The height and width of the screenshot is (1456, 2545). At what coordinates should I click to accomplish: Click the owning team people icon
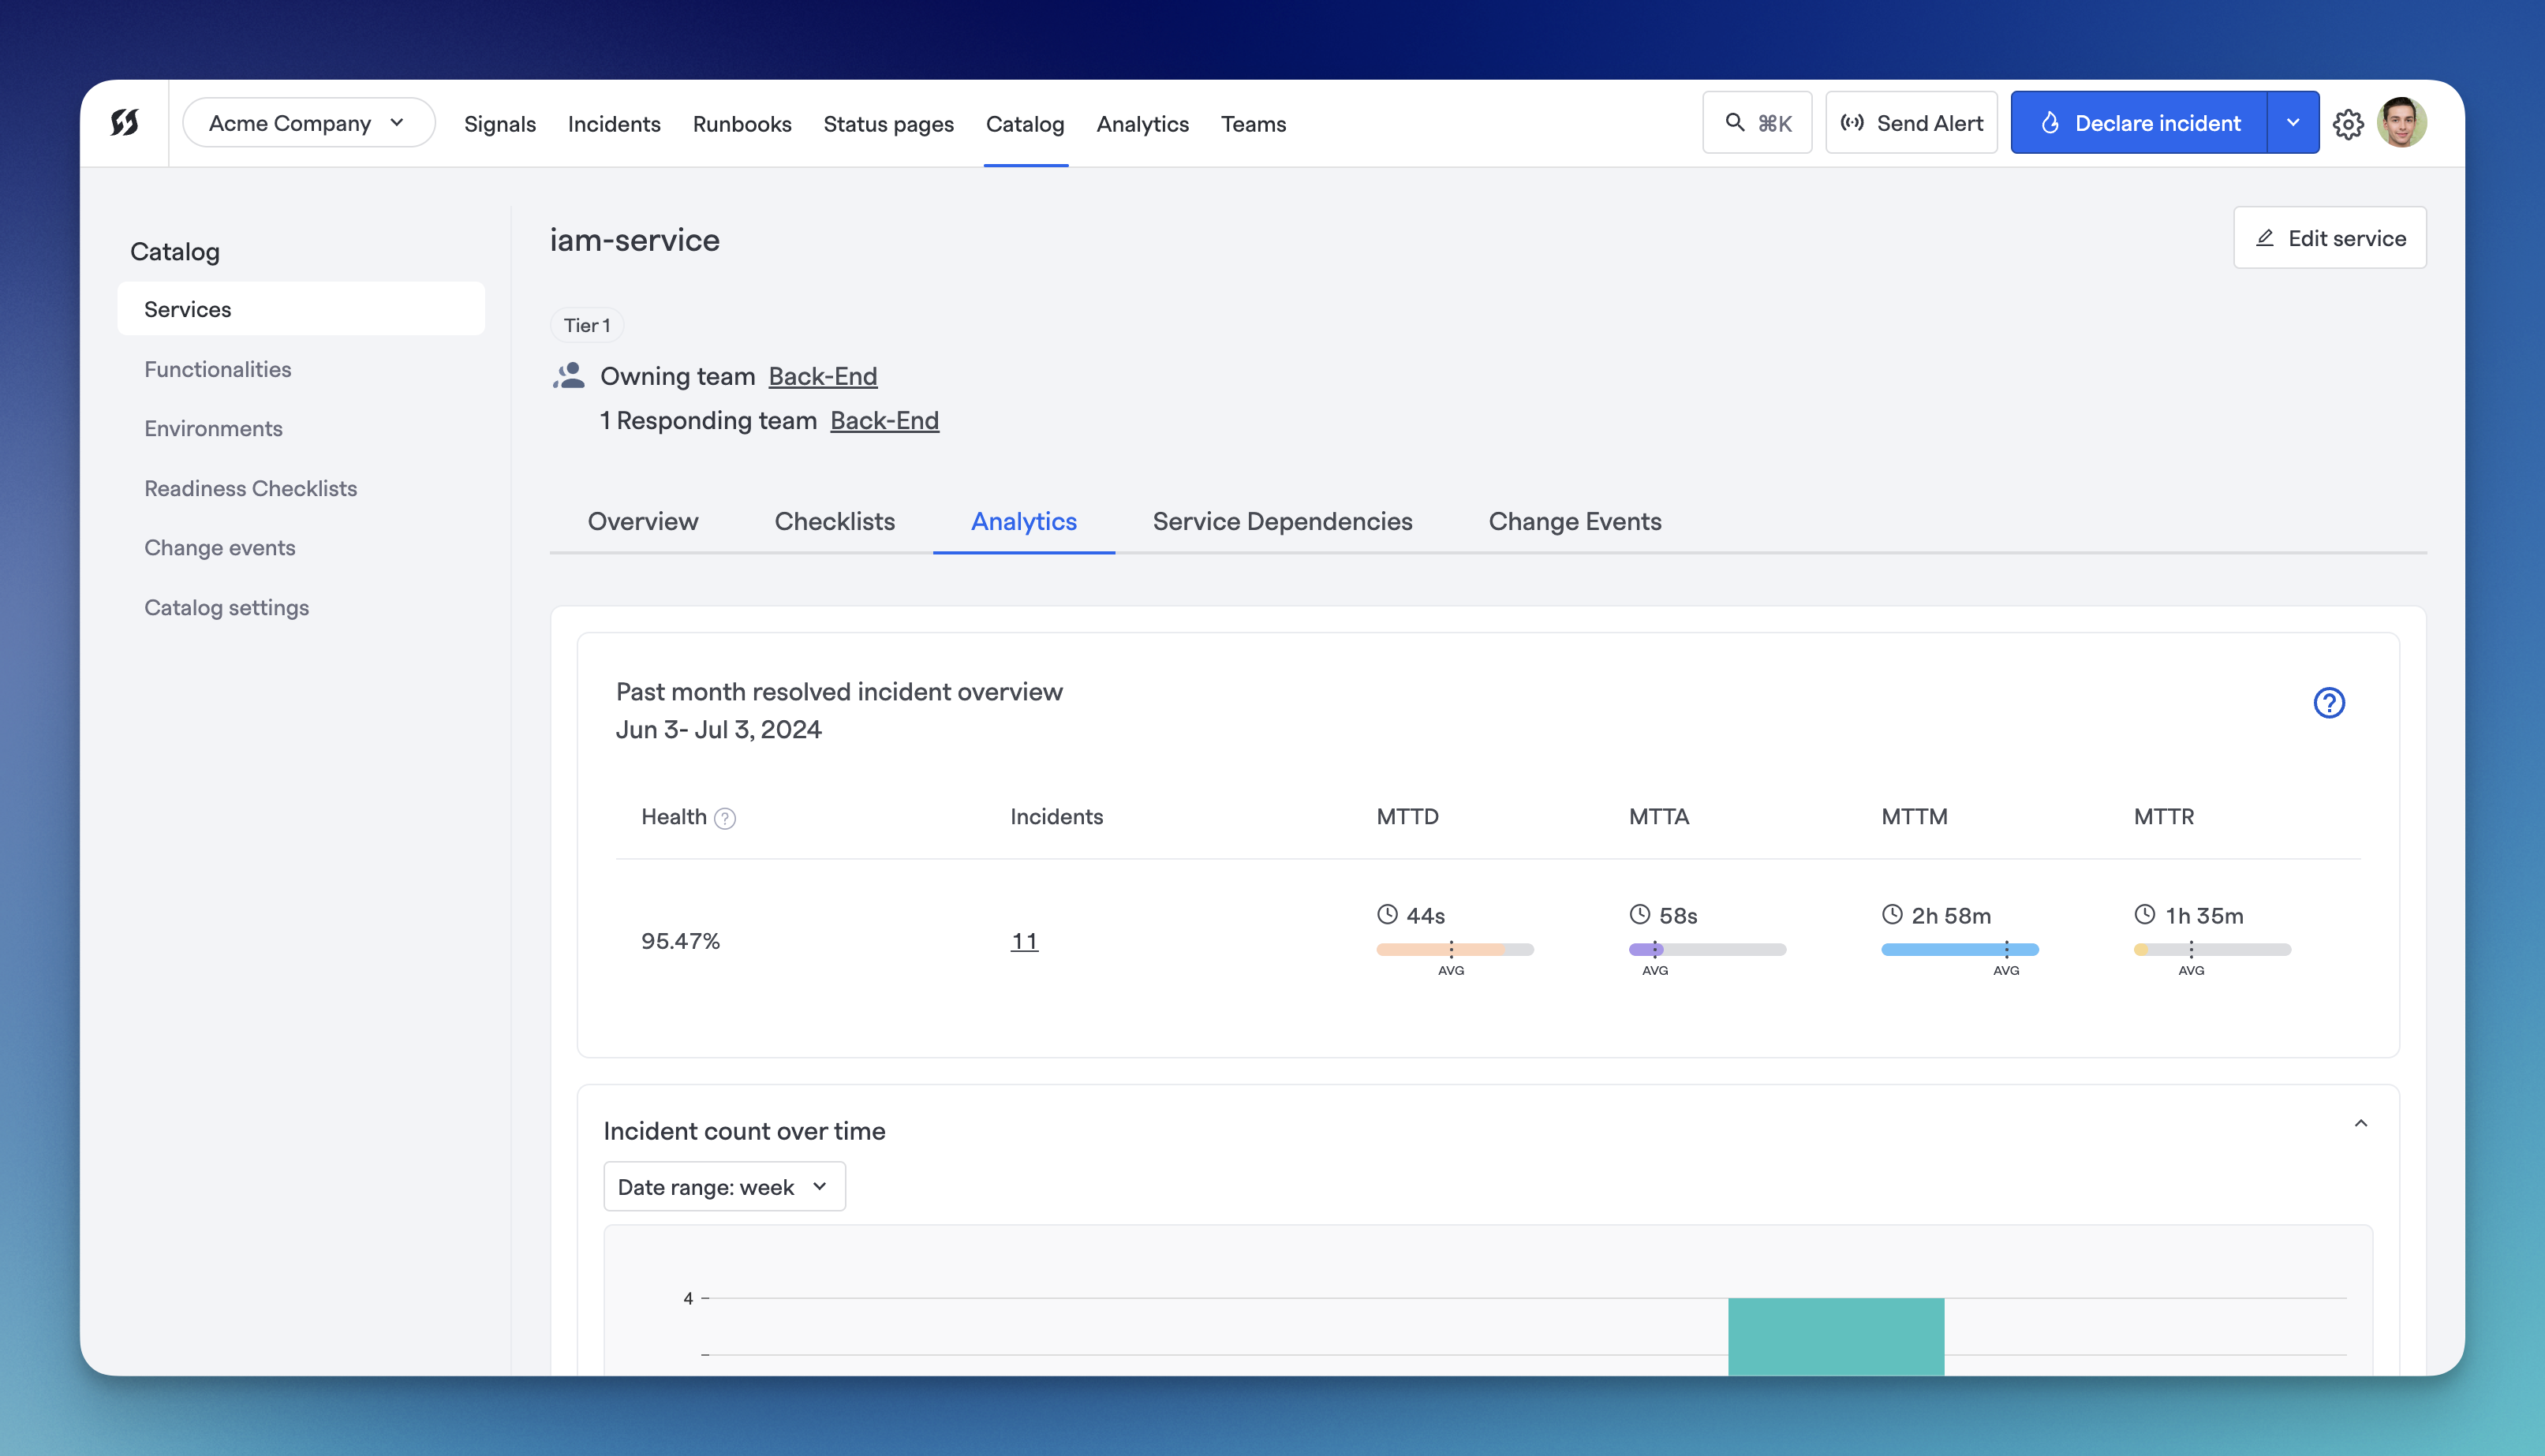[x=569, y=376]
